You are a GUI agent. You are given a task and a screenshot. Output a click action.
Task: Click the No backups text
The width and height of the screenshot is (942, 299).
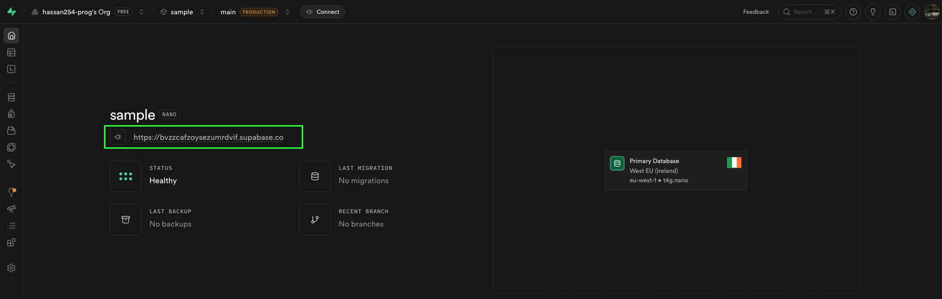click(x=171, y=224)
